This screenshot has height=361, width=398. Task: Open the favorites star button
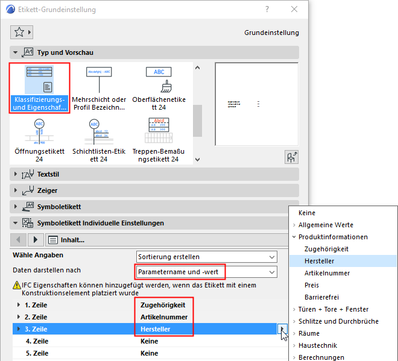[x=22, y=32]
